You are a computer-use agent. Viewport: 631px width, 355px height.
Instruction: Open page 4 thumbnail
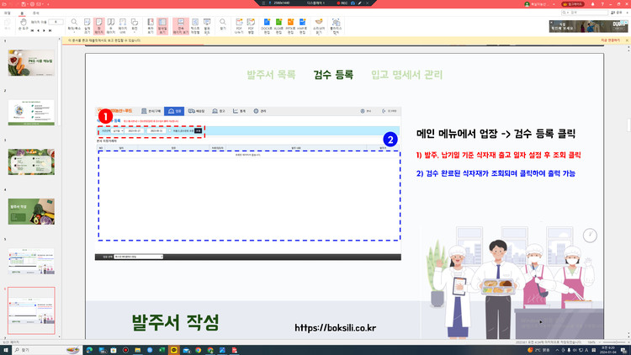pyautogui.click(x=31, y=211)
